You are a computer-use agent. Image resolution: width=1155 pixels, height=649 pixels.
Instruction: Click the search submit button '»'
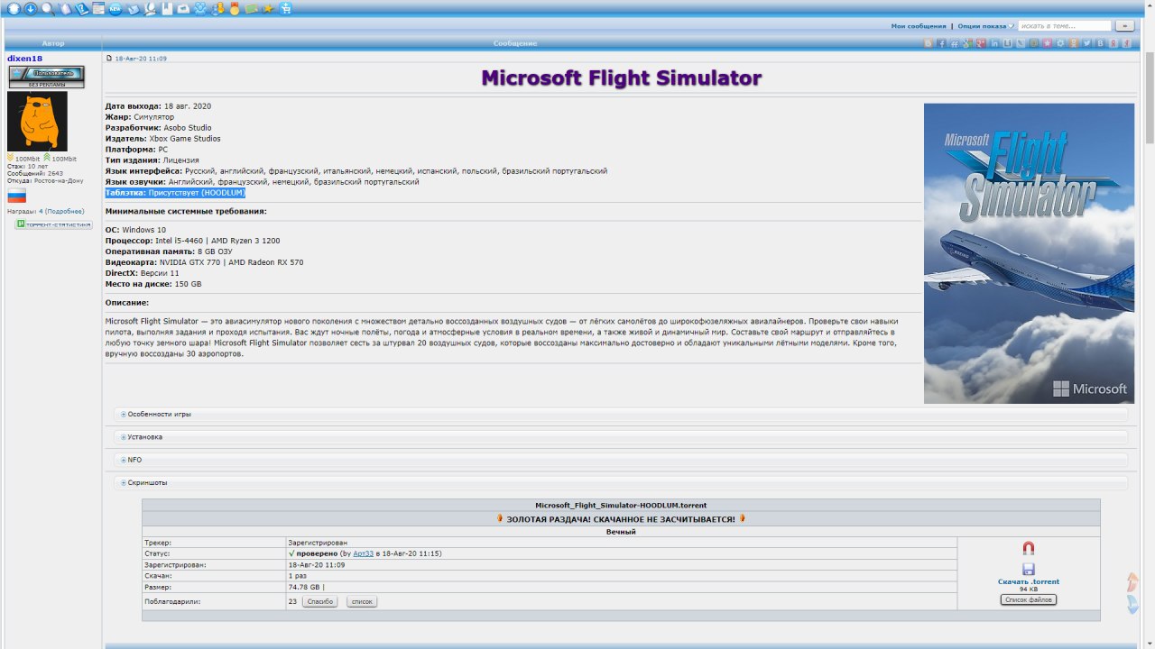[1124, 26]
